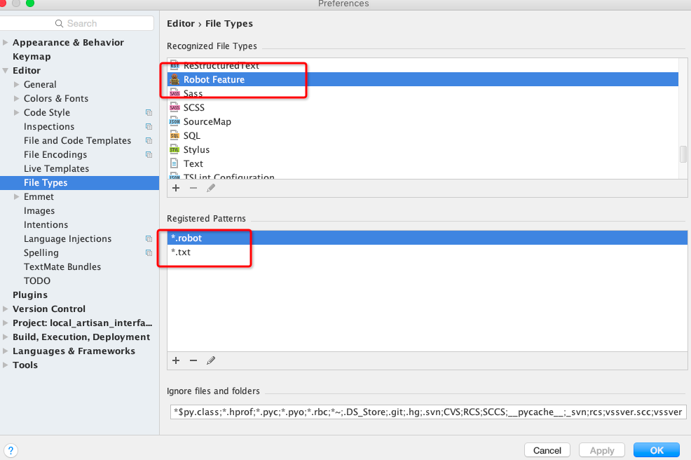The height and width of the screenshot is (460, 691).
Task: Select the *.txt registered pattern
Action: pos(181,252)
